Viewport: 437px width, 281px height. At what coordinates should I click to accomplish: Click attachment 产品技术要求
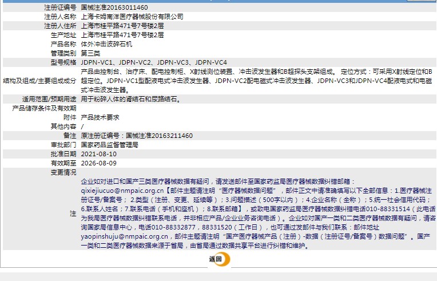100,117
